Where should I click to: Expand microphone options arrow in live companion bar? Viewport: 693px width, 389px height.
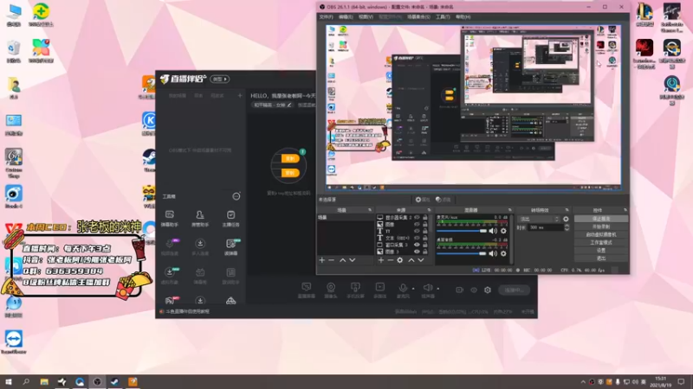413,289
